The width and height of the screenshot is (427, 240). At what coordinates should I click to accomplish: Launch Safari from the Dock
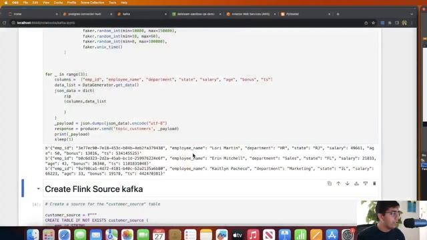pyautogui.click(x=65, y=235)
